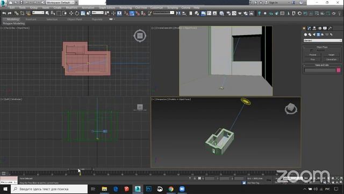Open the Standard camera type dropdown
The image size is (344, 194).
[x=322, y=40]
